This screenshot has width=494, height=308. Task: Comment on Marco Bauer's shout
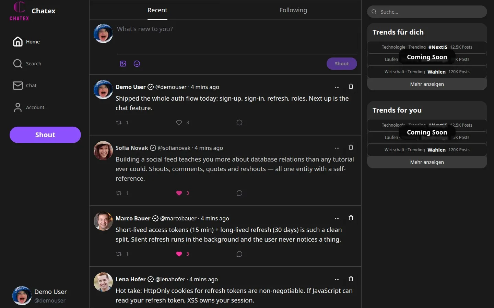[x=239, y=254]
